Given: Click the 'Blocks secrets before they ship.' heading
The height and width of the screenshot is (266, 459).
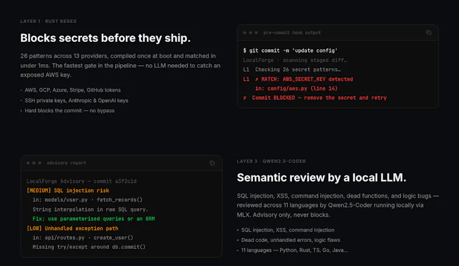Looking at the screenshot, I should coord(106,38).
